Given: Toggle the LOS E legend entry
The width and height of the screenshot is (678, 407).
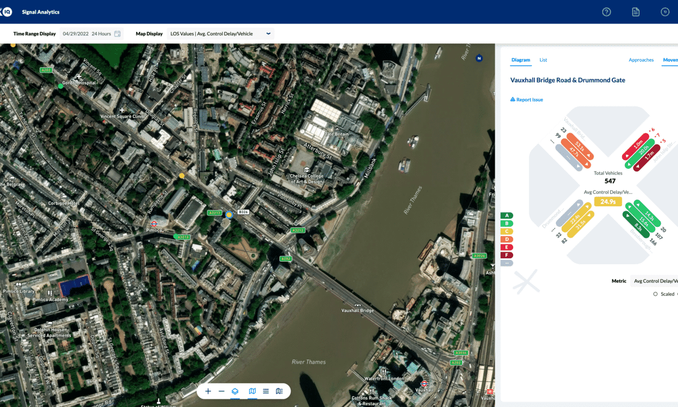Looking at the screenshot, I should pos(506,247).
